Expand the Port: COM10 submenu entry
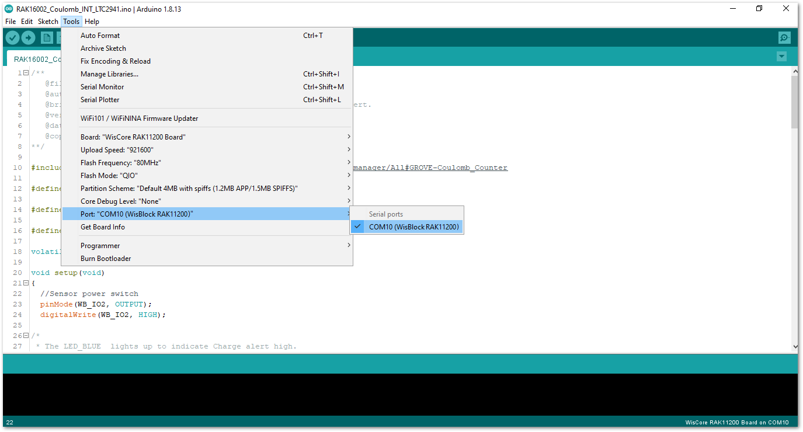 pyautogui.click(x=207, y=214)
